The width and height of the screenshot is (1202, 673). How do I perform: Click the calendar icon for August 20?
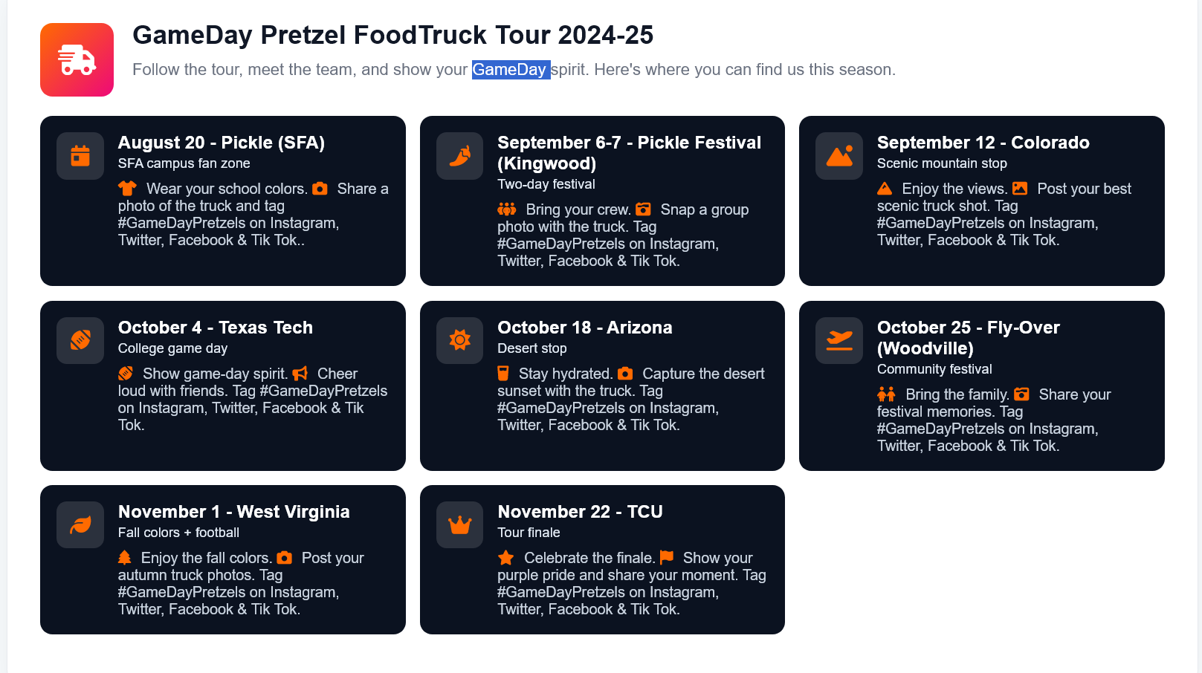click(80, 156)
